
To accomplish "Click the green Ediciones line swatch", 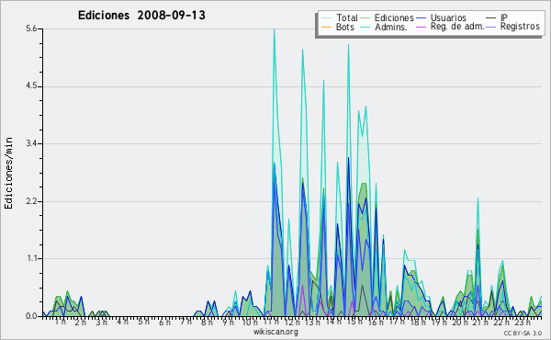I will (365, 18).
